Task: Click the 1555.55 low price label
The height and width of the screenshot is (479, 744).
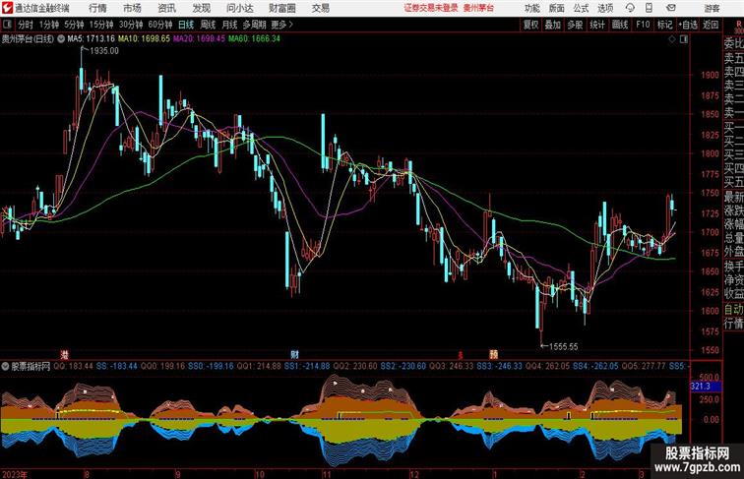Action: point(563,346)
